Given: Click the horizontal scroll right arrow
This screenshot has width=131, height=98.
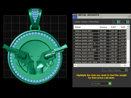Looking at the screenshot, I should pos(125,65).
